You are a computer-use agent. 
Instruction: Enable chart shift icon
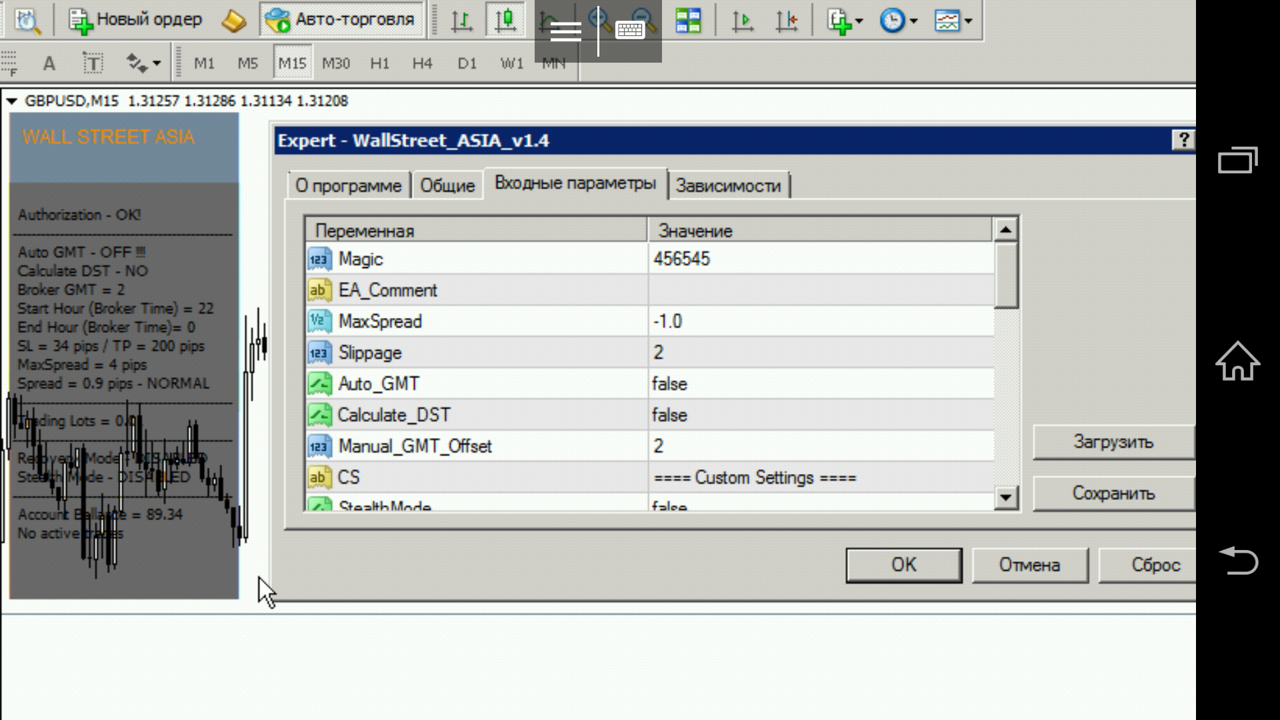click(787, 20)
